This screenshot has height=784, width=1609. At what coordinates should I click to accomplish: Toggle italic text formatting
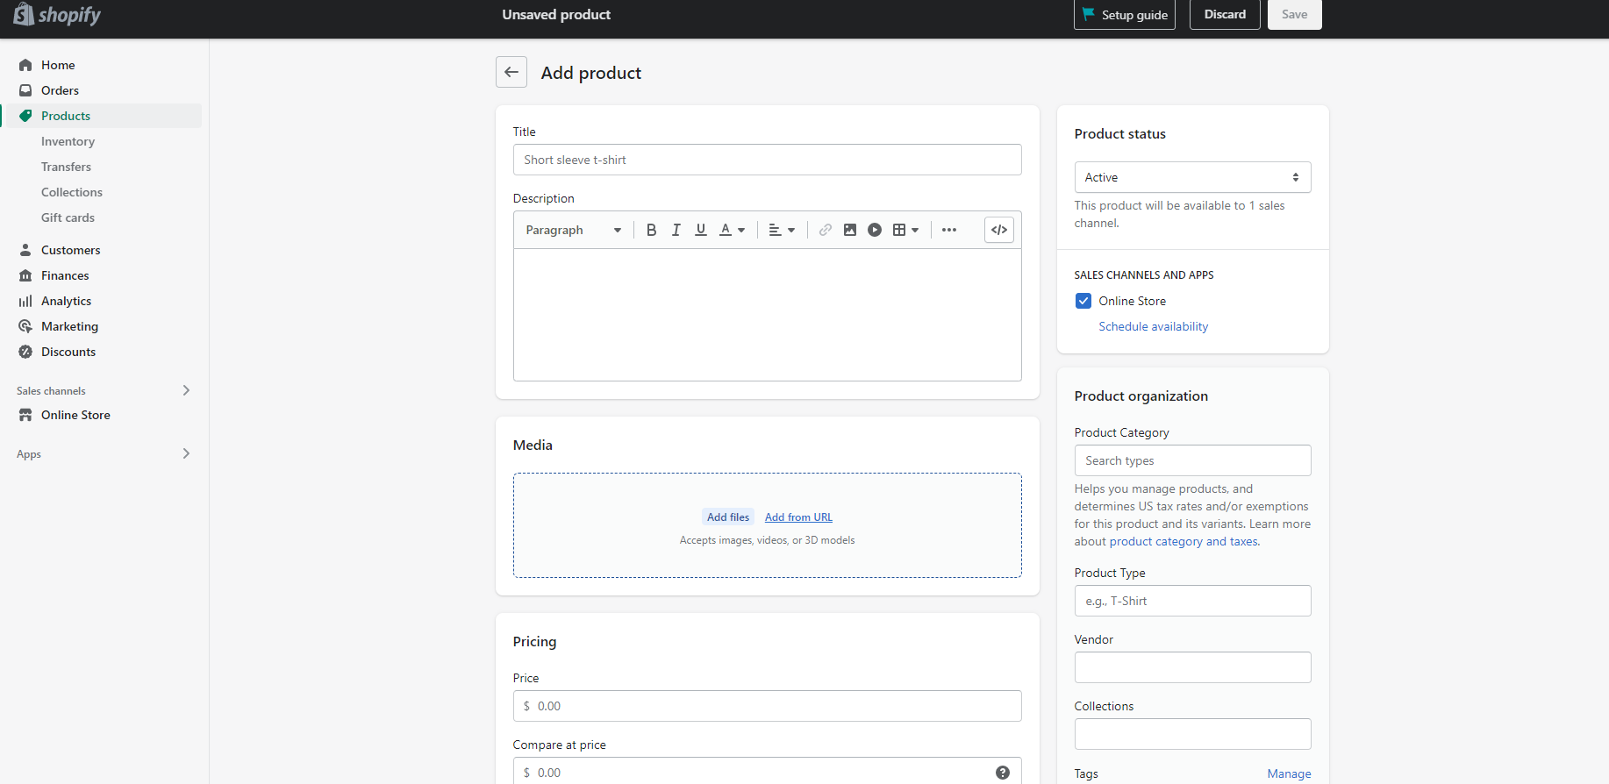(676, 230)
